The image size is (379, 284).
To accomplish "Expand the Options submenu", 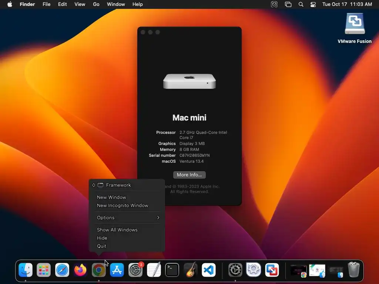I will (x=127, y=217).
